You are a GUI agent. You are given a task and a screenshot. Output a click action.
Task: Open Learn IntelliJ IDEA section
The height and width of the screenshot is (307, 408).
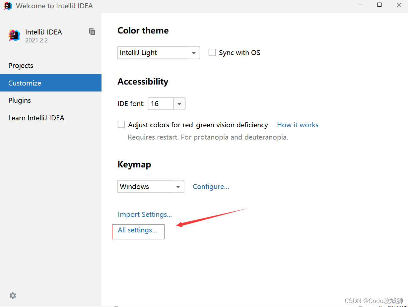(36, 118)
